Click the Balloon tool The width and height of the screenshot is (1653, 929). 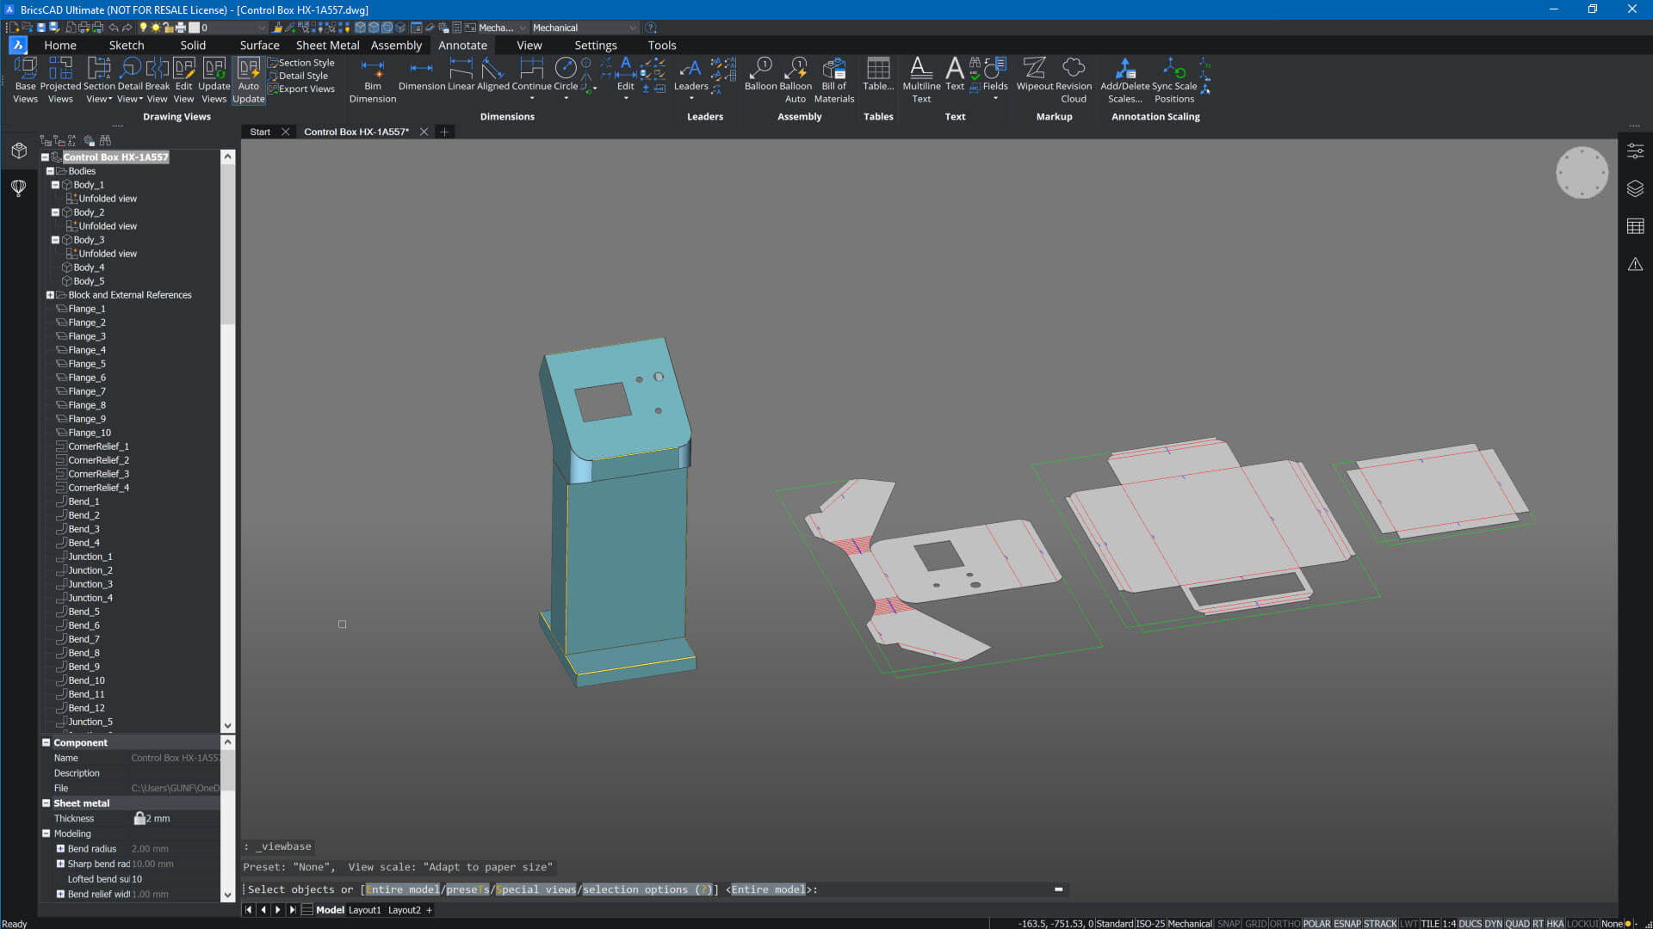(761, 75)
